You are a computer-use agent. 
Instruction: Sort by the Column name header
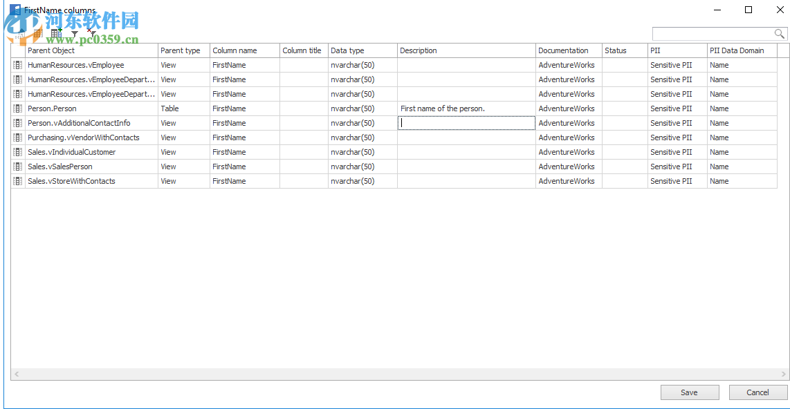(x=244, y=50)
